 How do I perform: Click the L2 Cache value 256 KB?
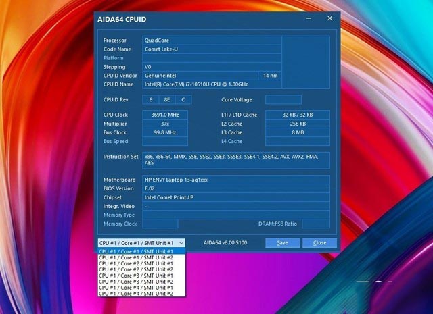[298, 124]
